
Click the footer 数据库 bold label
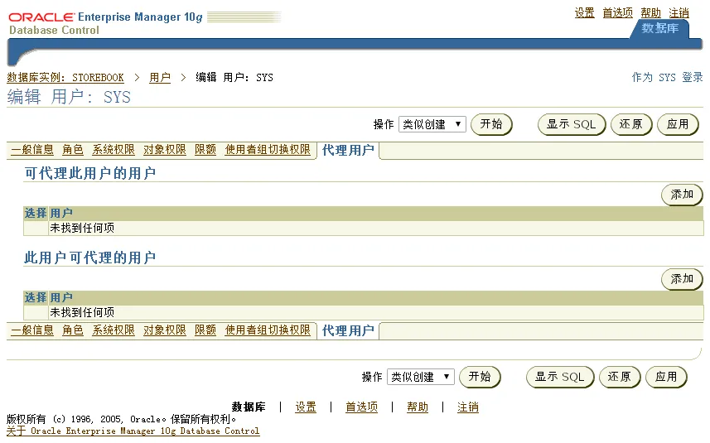[x=249, y=407]
